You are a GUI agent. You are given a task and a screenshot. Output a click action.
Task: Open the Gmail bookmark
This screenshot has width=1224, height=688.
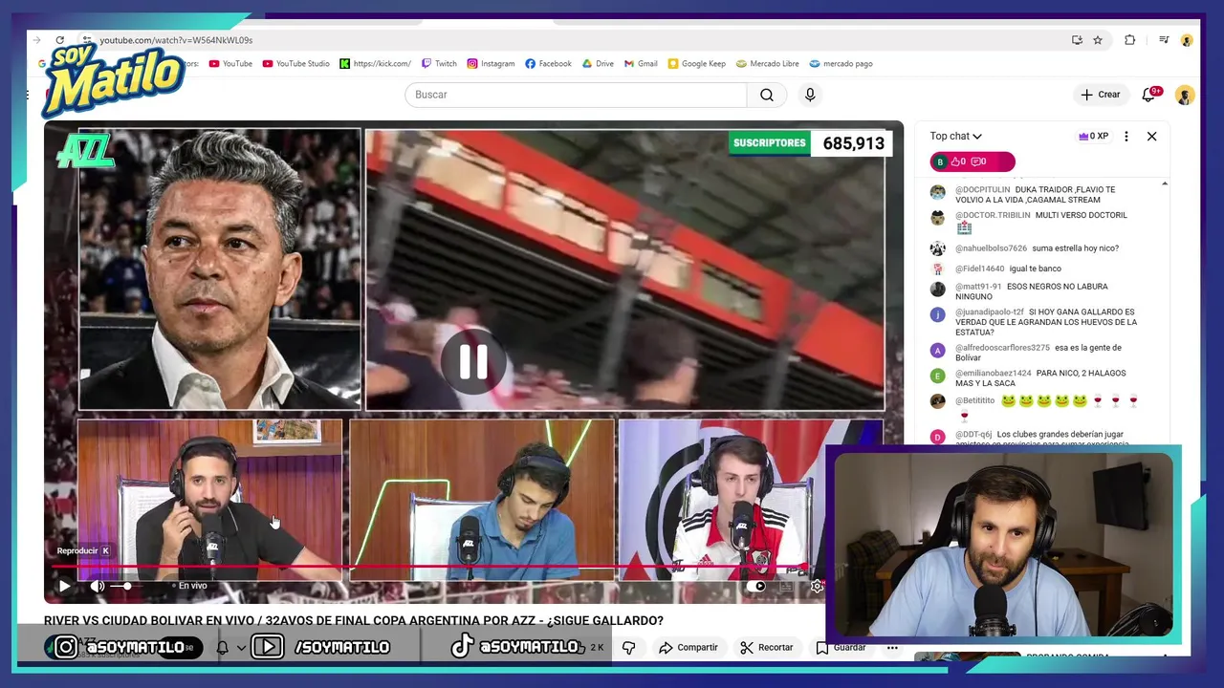[641, 64]
